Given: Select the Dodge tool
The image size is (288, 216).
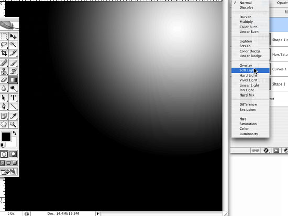Looking at the screenshot, I should [x=13, y=88].
